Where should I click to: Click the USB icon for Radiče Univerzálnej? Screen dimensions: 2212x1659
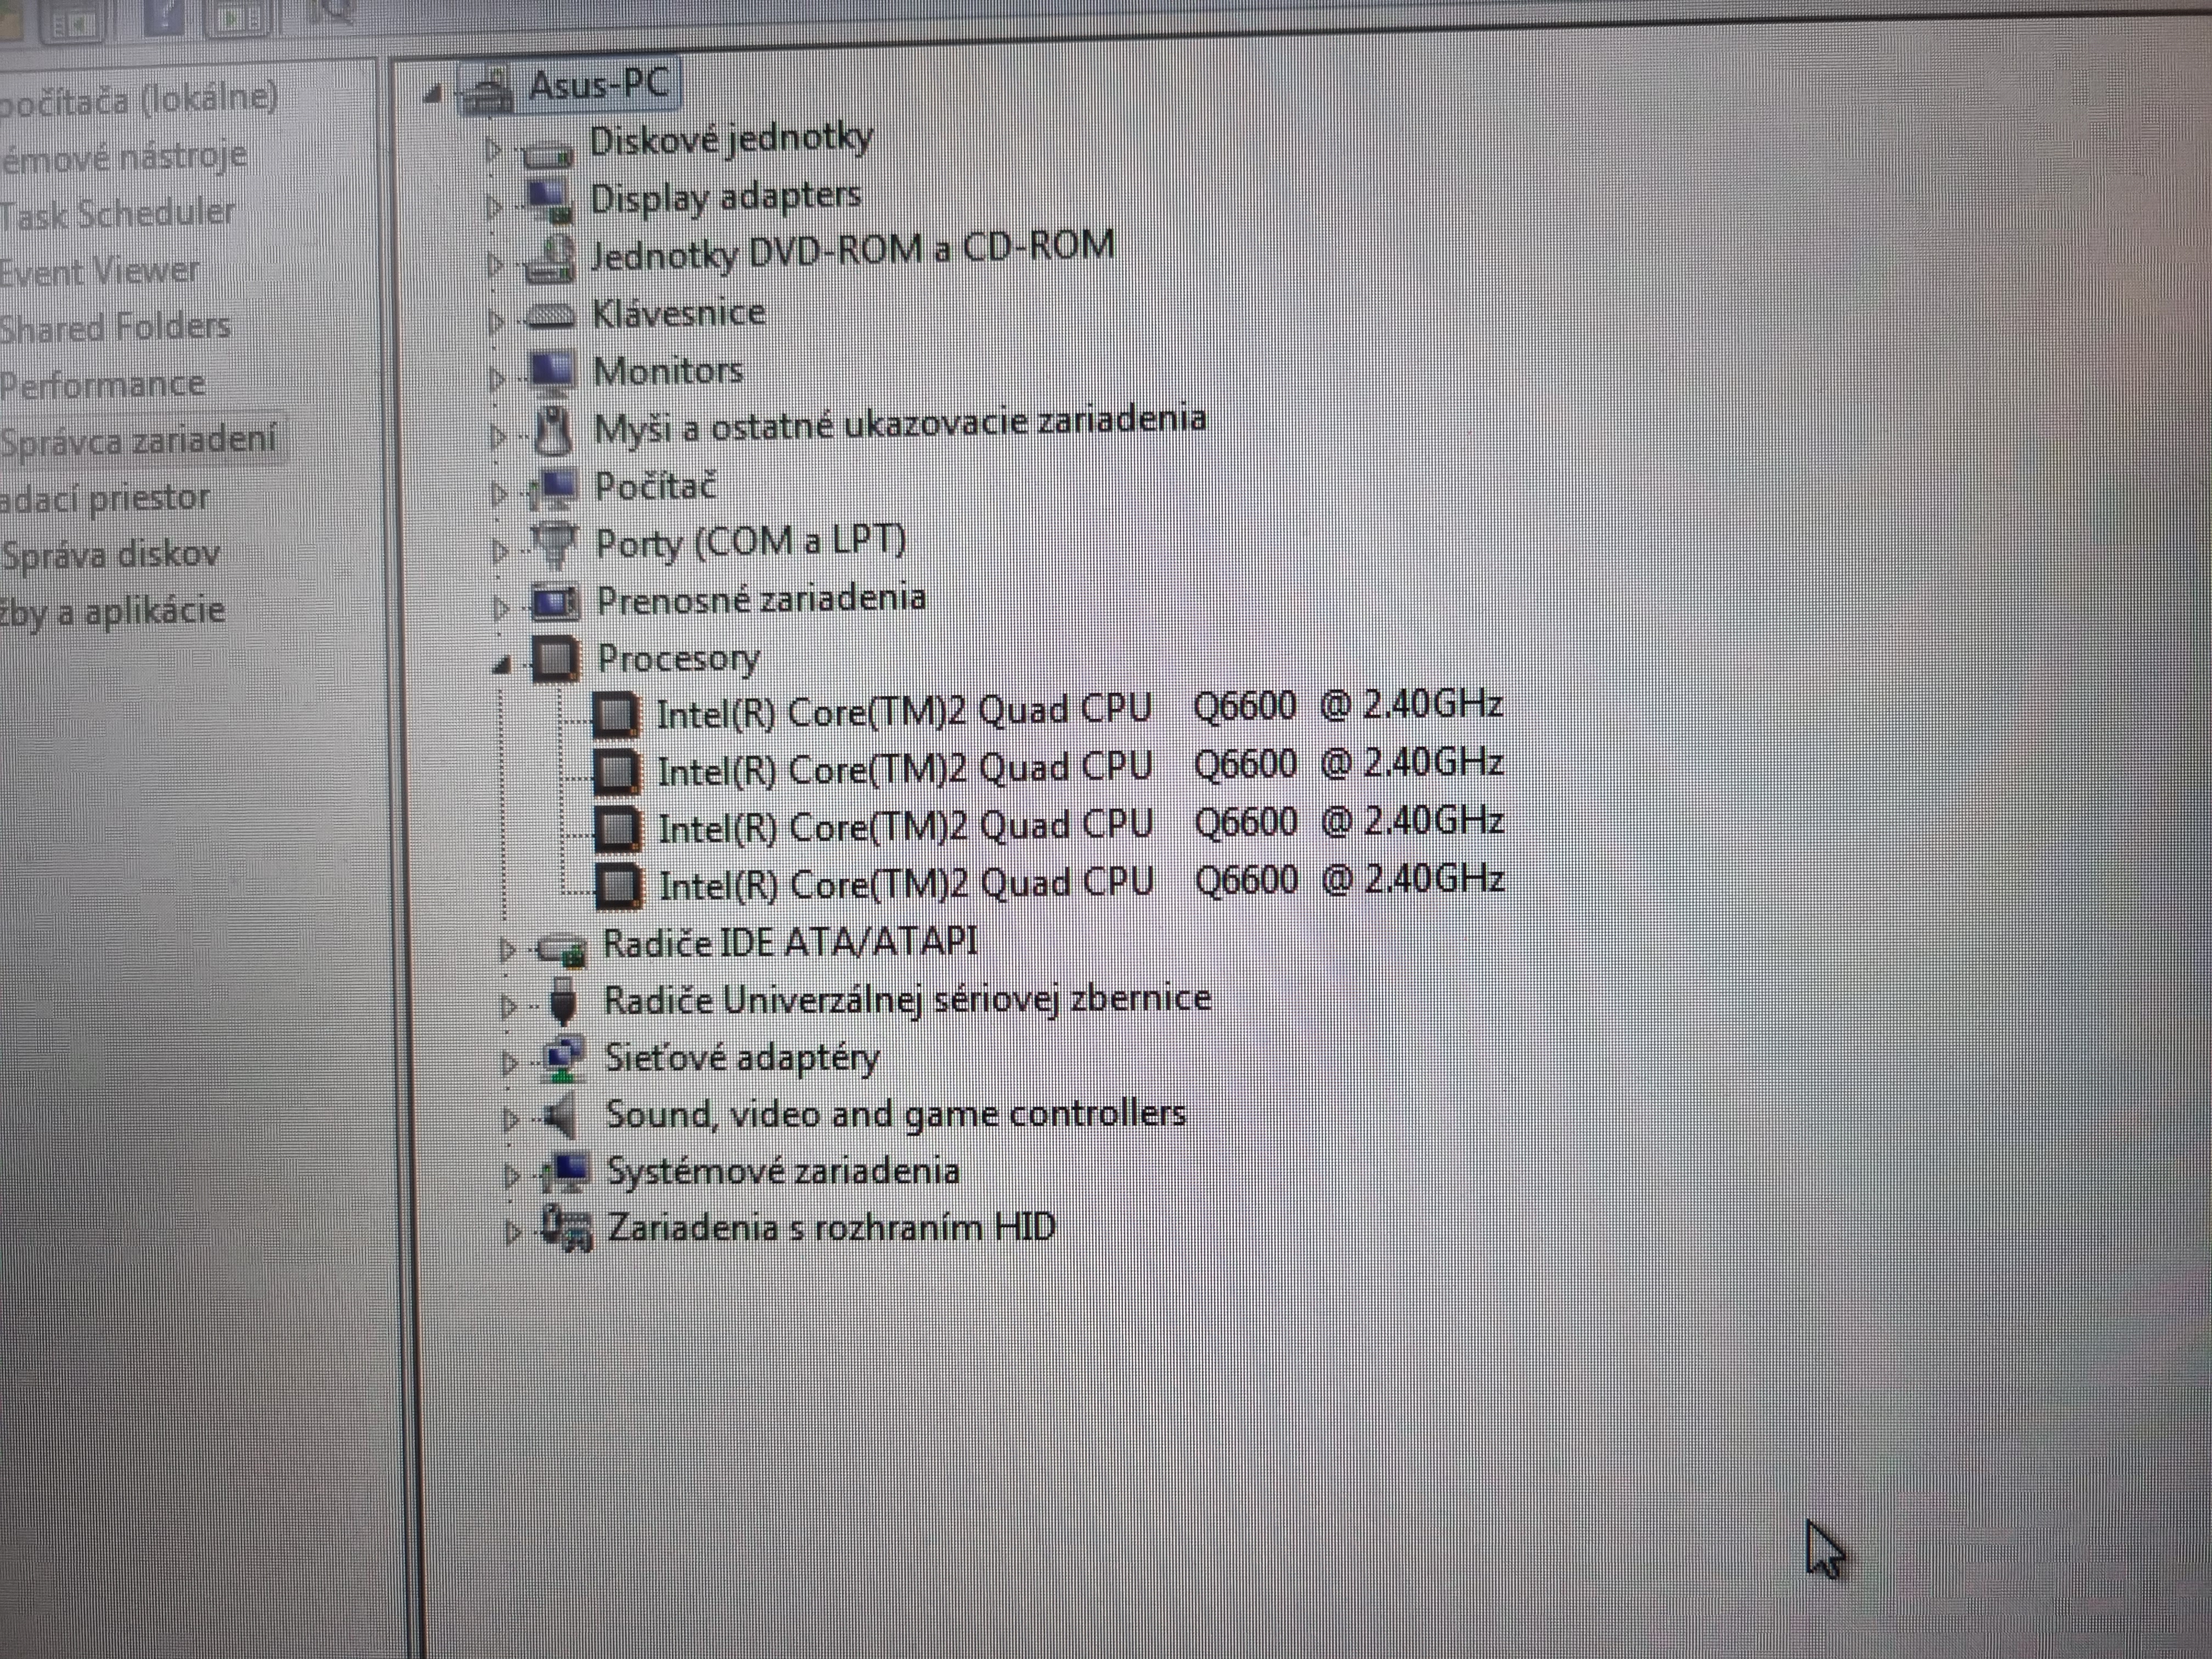[x=564, y=1002]
